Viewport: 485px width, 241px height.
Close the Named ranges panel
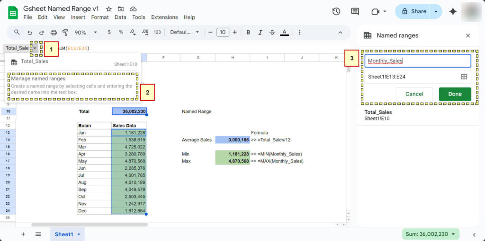coord(468,35)
